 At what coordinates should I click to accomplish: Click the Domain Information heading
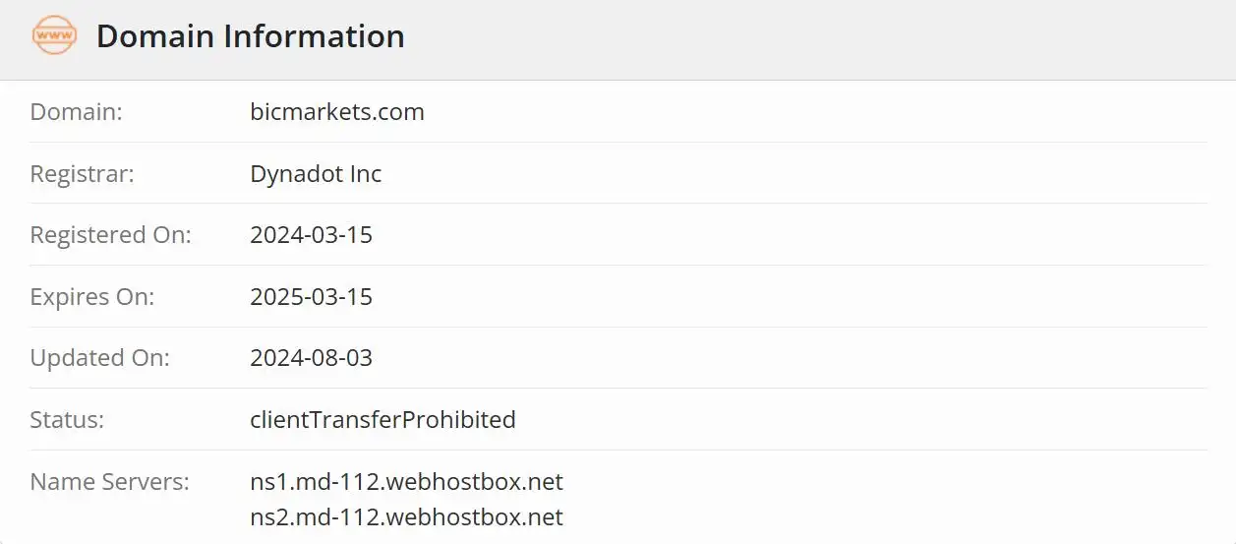pos(250,36)
